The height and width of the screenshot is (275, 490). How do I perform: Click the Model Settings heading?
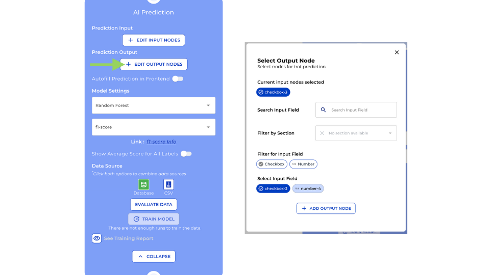pos(110,91)
